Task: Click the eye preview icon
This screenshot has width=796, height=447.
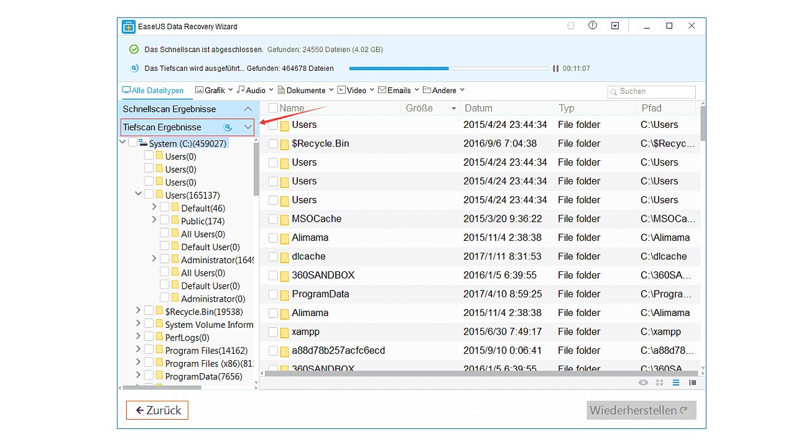Action: point(644,382)
